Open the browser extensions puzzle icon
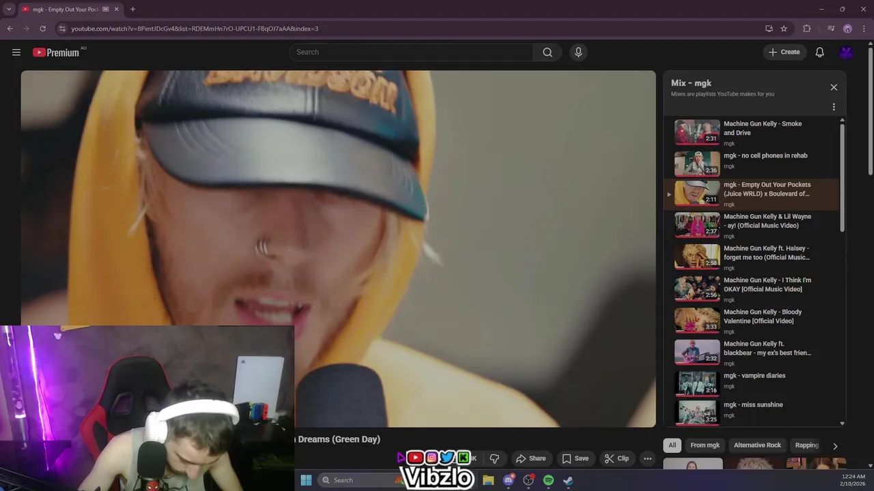This screenshot has width=874, height=491. 807,29
